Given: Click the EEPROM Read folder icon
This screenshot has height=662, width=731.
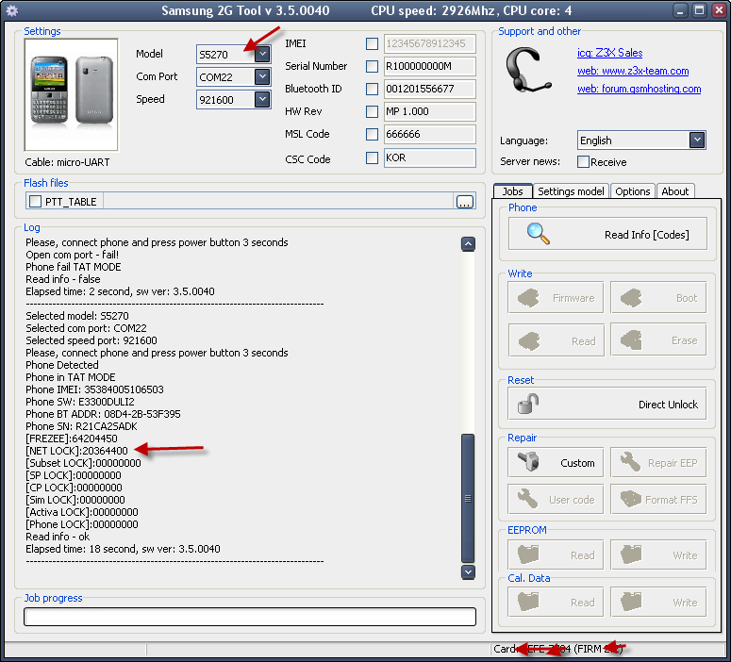Looking at the screenshot, I should point(528,554).
